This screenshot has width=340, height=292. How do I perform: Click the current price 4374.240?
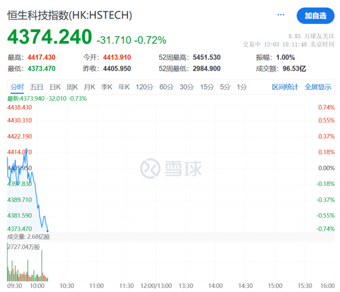pyautogui.click(x=50, y=37)
